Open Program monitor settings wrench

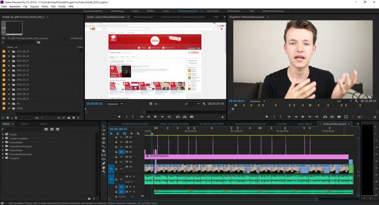[356, 101]
